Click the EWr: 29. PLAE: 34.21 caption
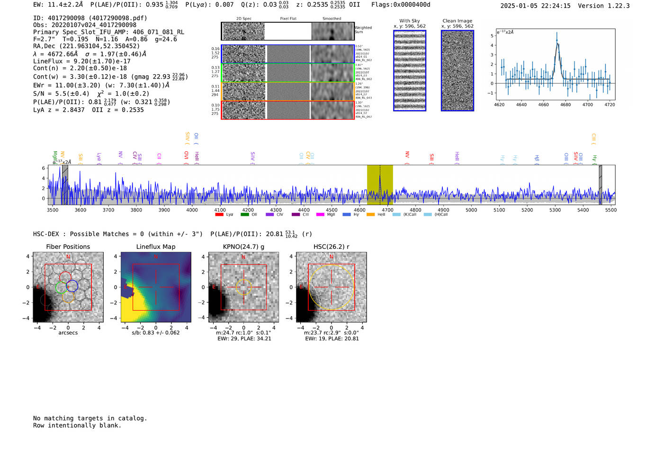The image size is (663, 451). pos(244,339)
